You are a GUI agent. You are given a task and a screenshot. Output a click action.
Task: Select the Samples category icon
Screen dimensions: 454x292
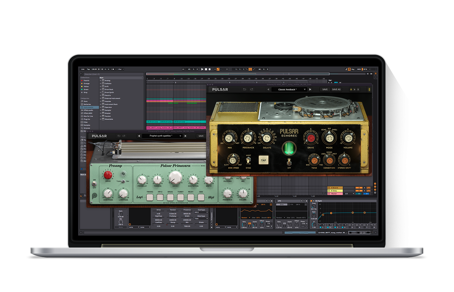(82, 125)
